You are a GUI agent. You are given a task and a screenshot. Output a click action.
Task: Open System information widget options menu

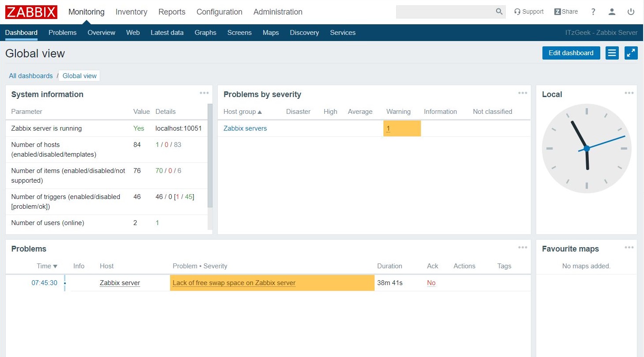click(204, 93)
